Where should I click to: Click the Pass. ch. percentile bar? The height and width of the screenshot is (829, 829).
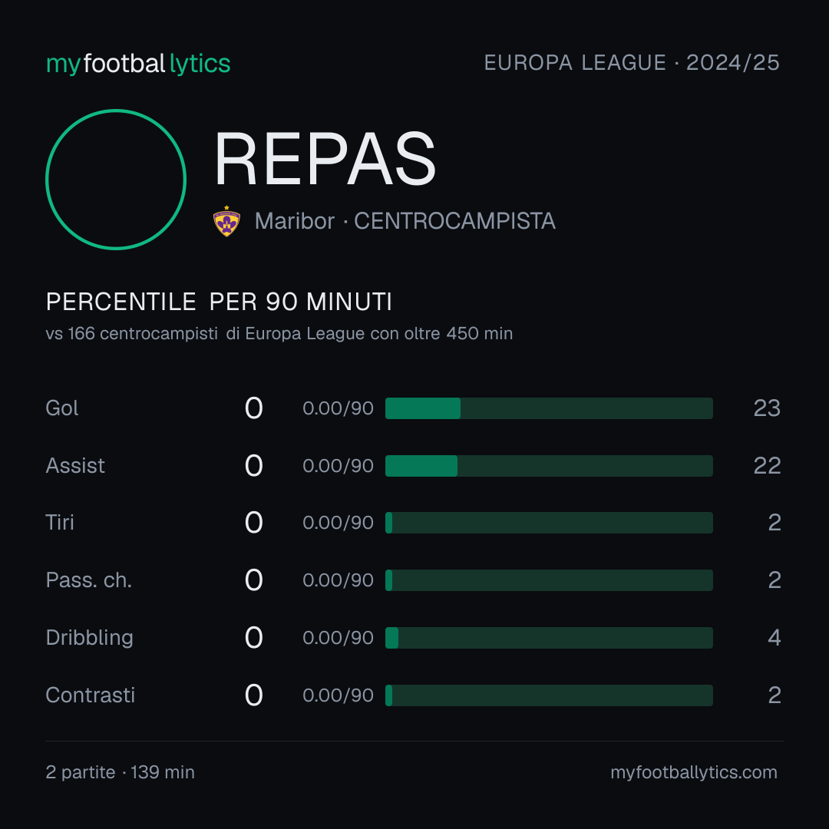coord(549,580)
